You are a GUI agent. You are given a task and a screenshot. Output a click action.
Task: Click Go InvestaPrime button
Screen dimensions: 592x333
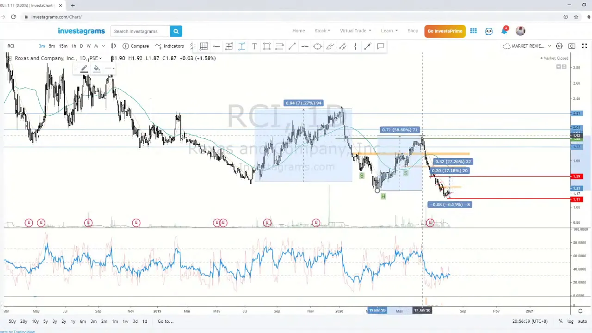(445, 31)
